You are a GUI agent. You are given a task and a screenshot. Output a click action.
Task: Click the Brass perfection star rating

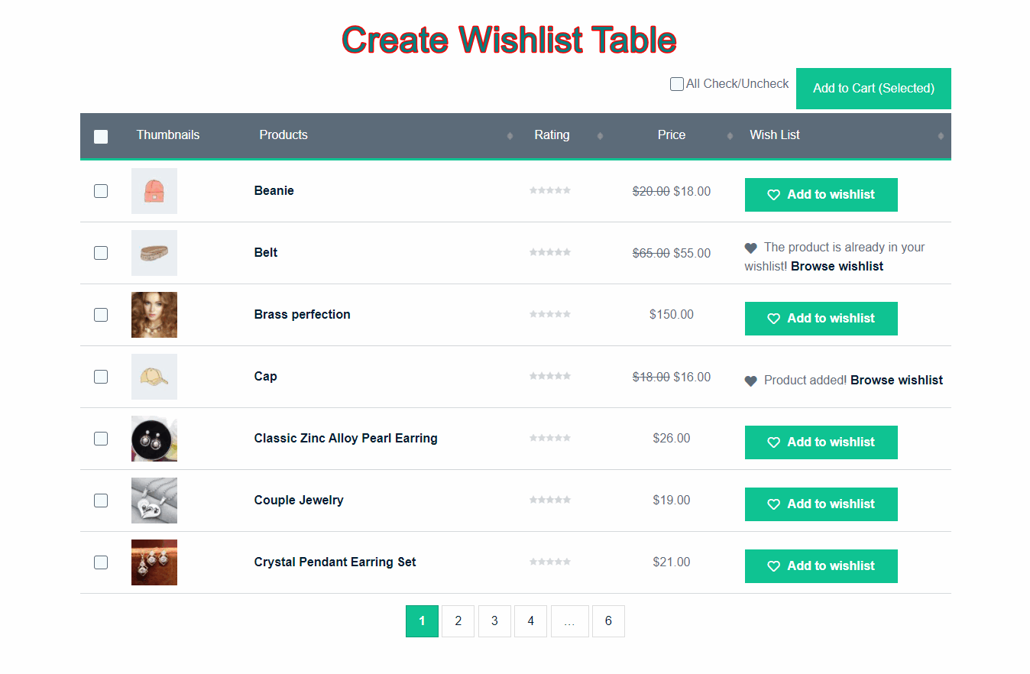[550, 314]
